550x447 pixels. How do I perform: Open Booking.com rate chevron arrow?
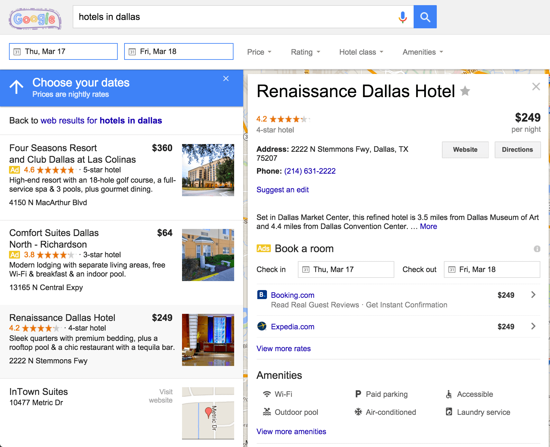coord(533,295)
